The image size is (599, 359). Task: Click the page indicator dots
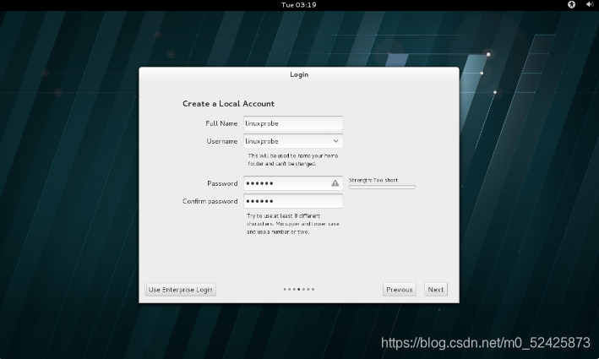pyautogui.click(x=299, y=289)
